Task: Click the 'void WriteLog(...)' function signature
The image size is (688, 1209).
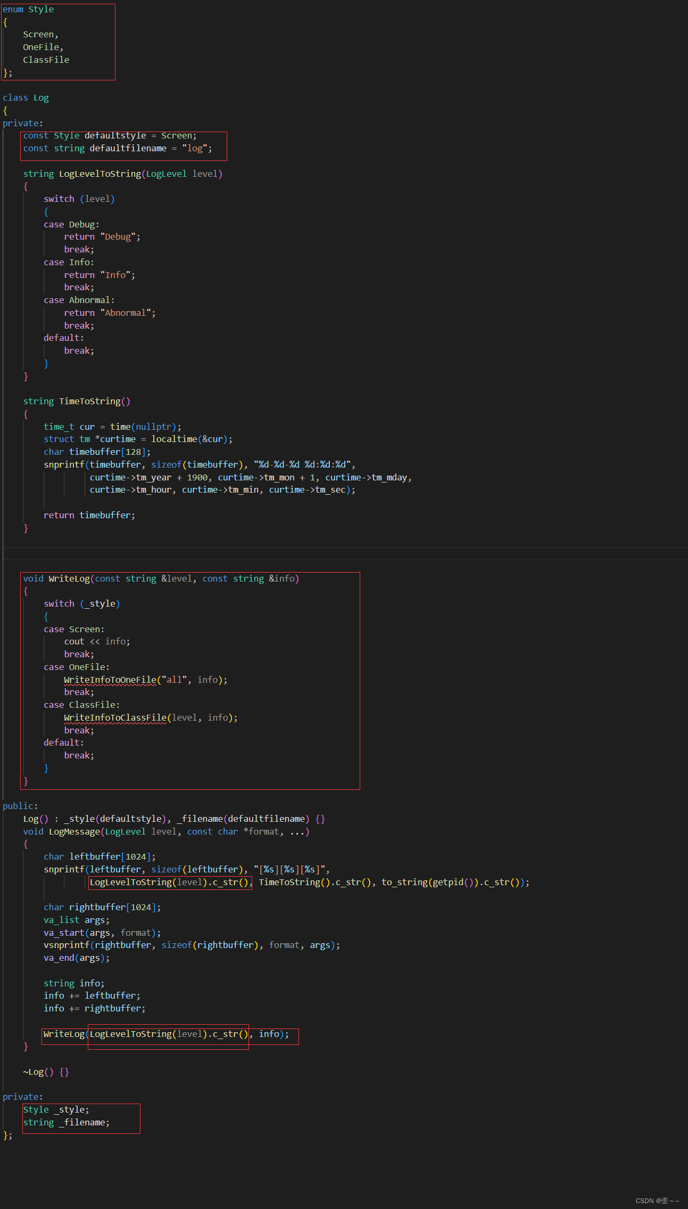Action: (x=161, y=579)
